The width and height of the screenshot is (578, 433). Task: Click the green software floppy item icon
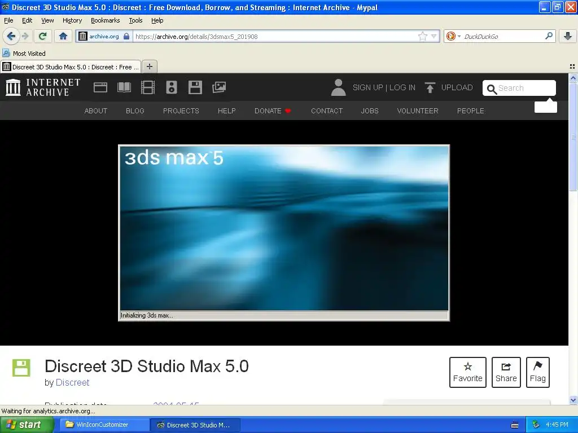tap(21, 368)
